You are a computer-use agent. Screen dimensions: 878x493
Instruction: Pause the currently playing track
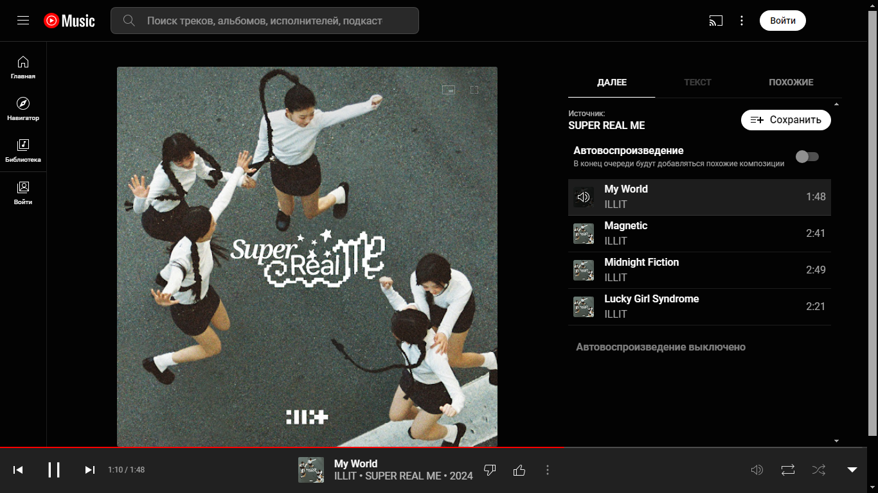54,470
